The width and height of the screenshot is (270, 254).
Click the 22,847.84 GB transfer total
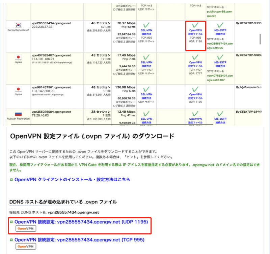click(x=127, y=34)
